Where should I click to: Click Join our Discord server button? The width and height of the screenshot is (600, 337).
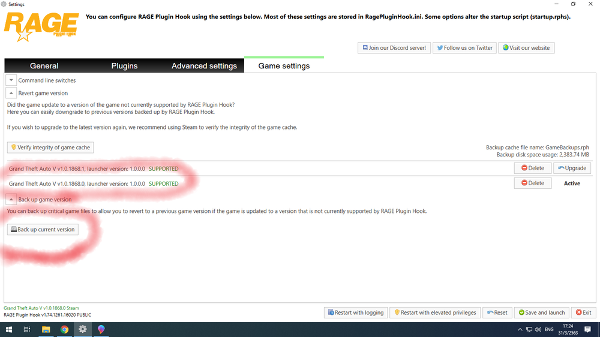(394, 48)
